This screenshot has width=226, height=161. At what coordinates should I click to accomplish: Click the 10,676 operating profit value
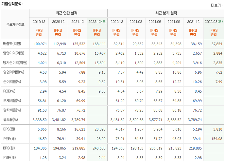click(x=80, y=53)
